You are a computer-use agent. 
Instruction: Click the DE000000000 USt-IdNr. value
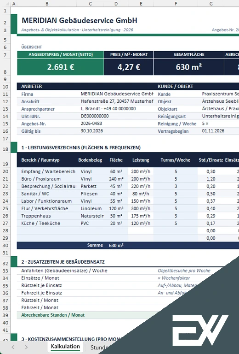coord(95,116)
